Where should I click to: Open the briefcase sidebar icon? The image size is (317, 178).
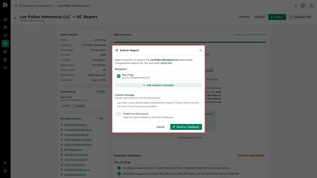tap(5, 52)
